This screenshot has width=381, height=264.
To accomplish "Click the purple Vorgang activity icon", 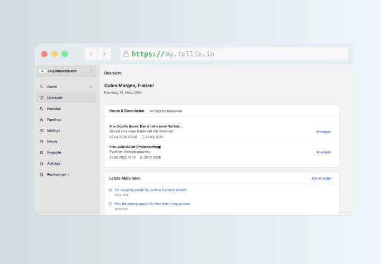I will (x=110, y=190).
